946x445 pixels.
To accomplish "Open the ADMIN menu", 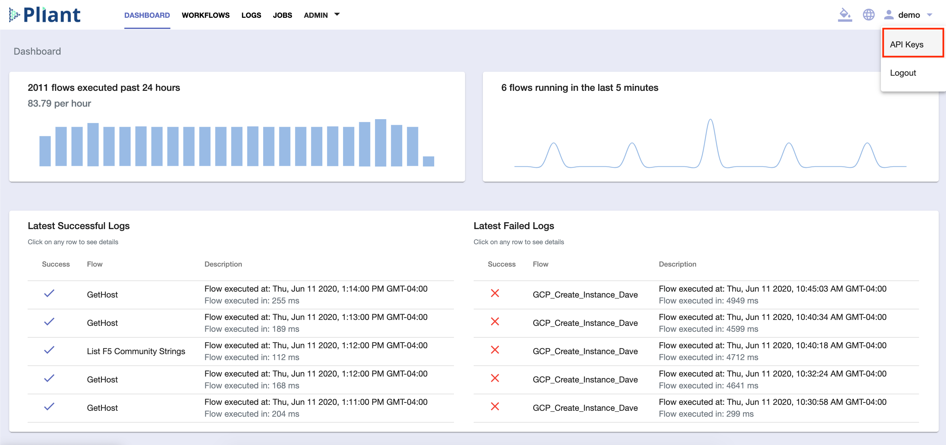I will tap(315, 15).
